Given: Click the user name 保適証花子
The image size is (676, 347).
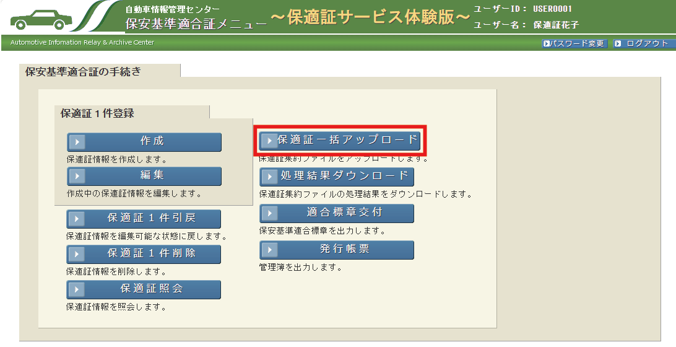Looking at the screenshot, I should (x=556, y=25).
